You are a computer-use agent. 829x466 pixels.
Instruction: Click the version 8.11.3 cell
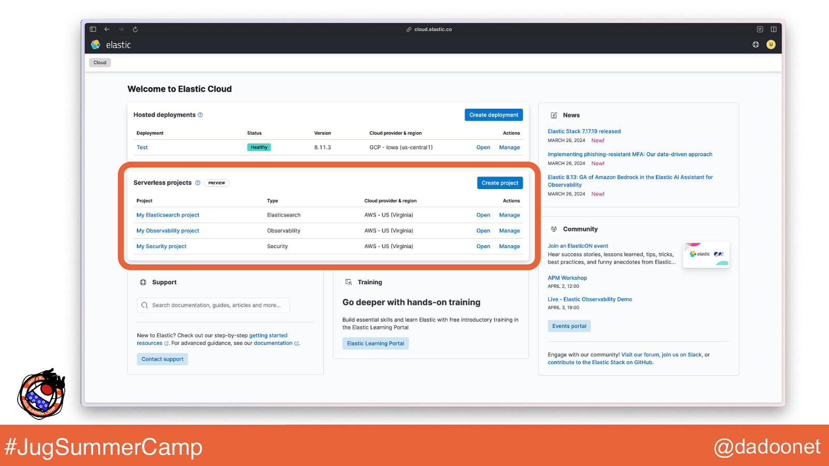[x=322, y=148]
